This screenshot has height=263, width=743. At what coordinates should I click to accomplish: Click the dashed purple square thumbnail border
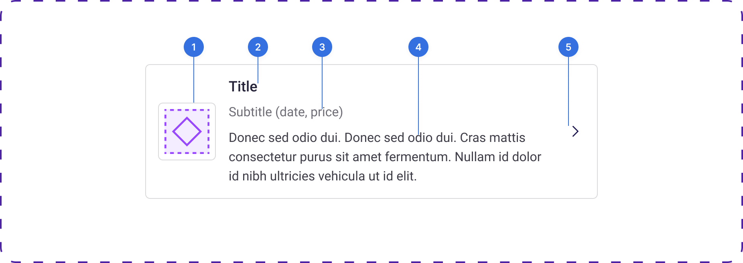tap(166, 131)
